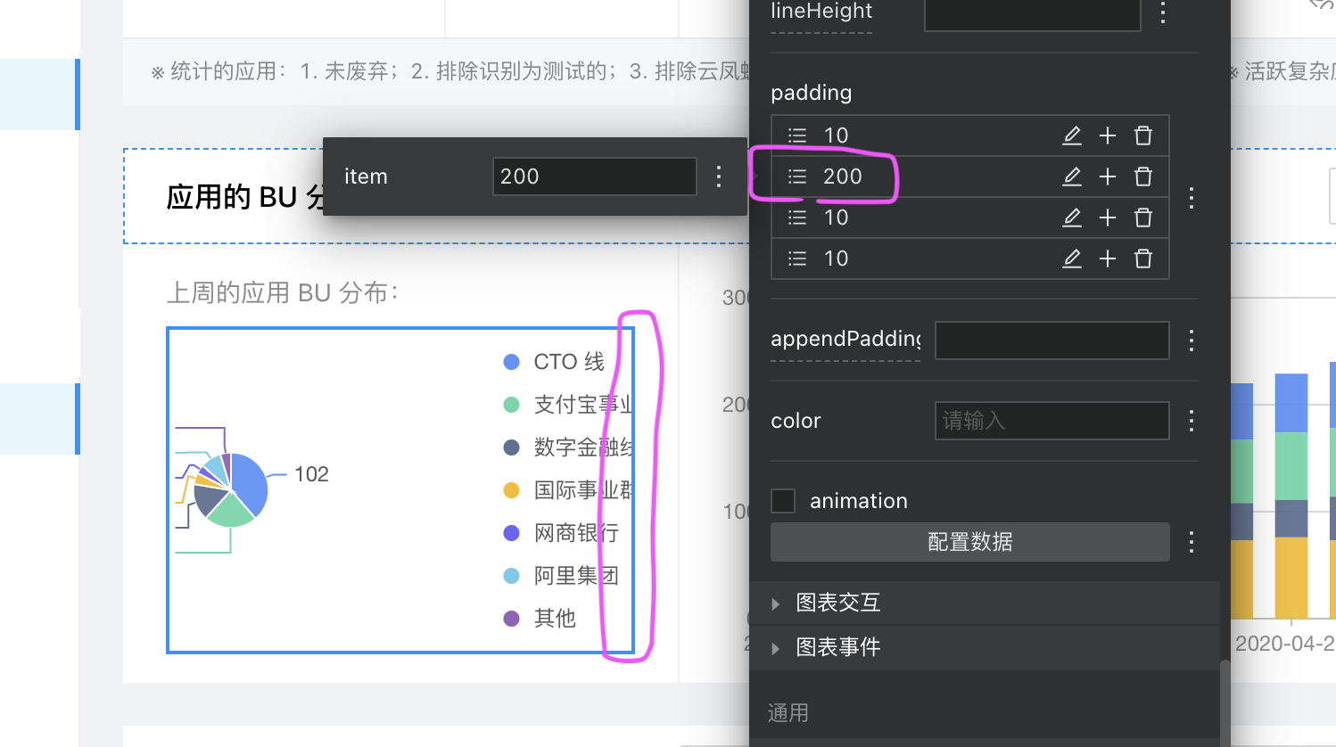Click the trash icon on the second padding row
This screenshot has width=1336, height=747.
tap(1142, 176)
